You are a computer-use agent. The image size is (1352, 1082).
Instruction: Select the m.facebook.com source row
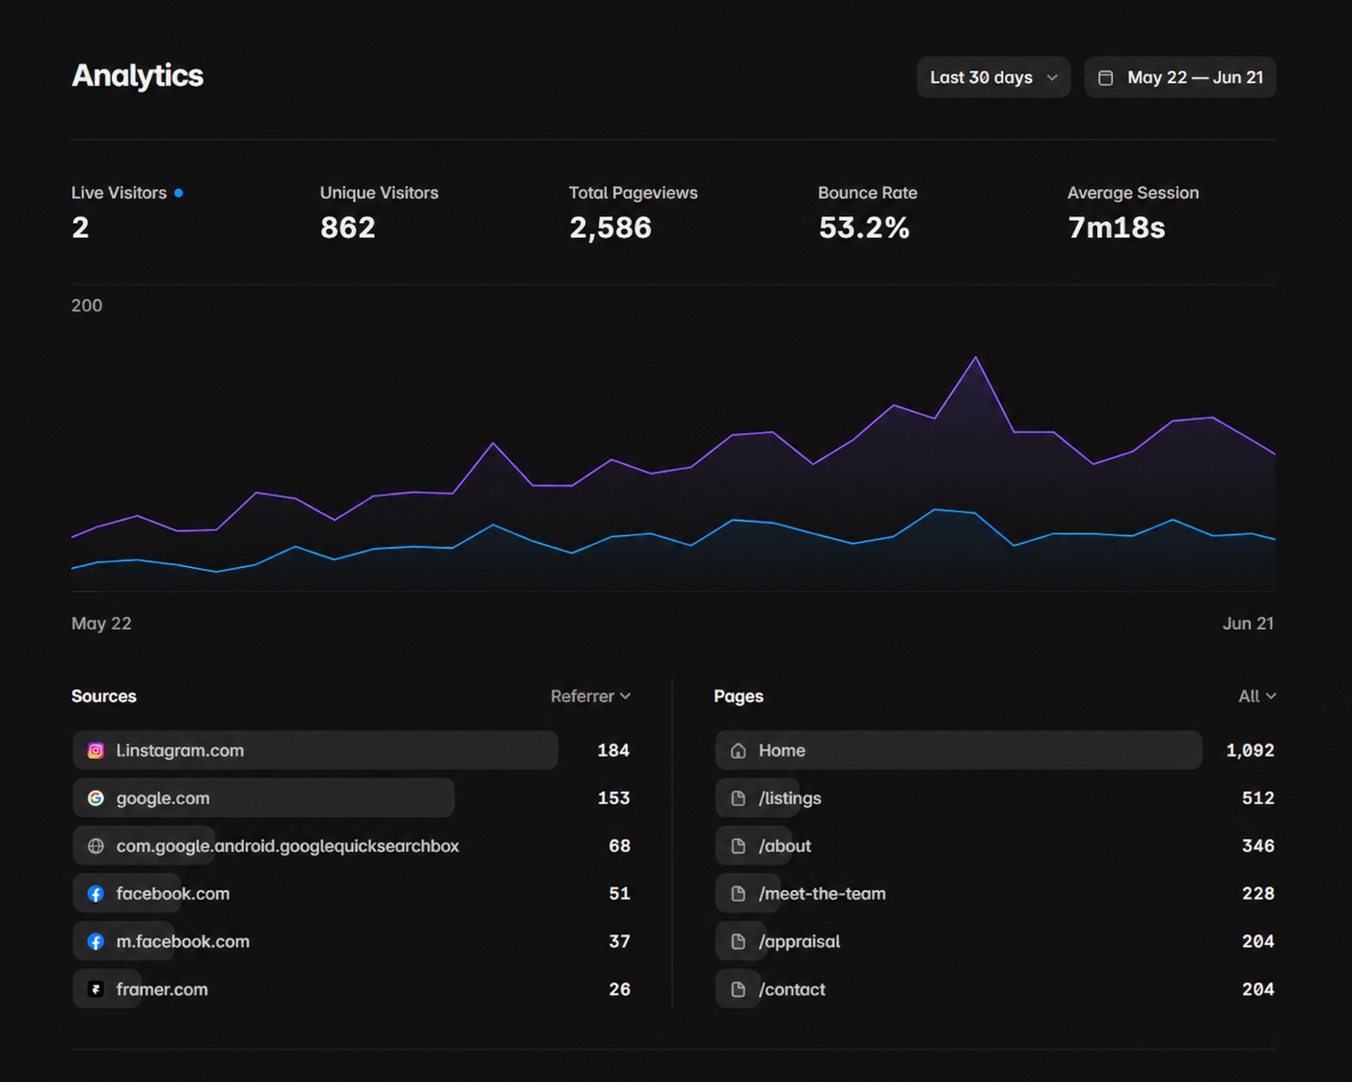[352, 941]
